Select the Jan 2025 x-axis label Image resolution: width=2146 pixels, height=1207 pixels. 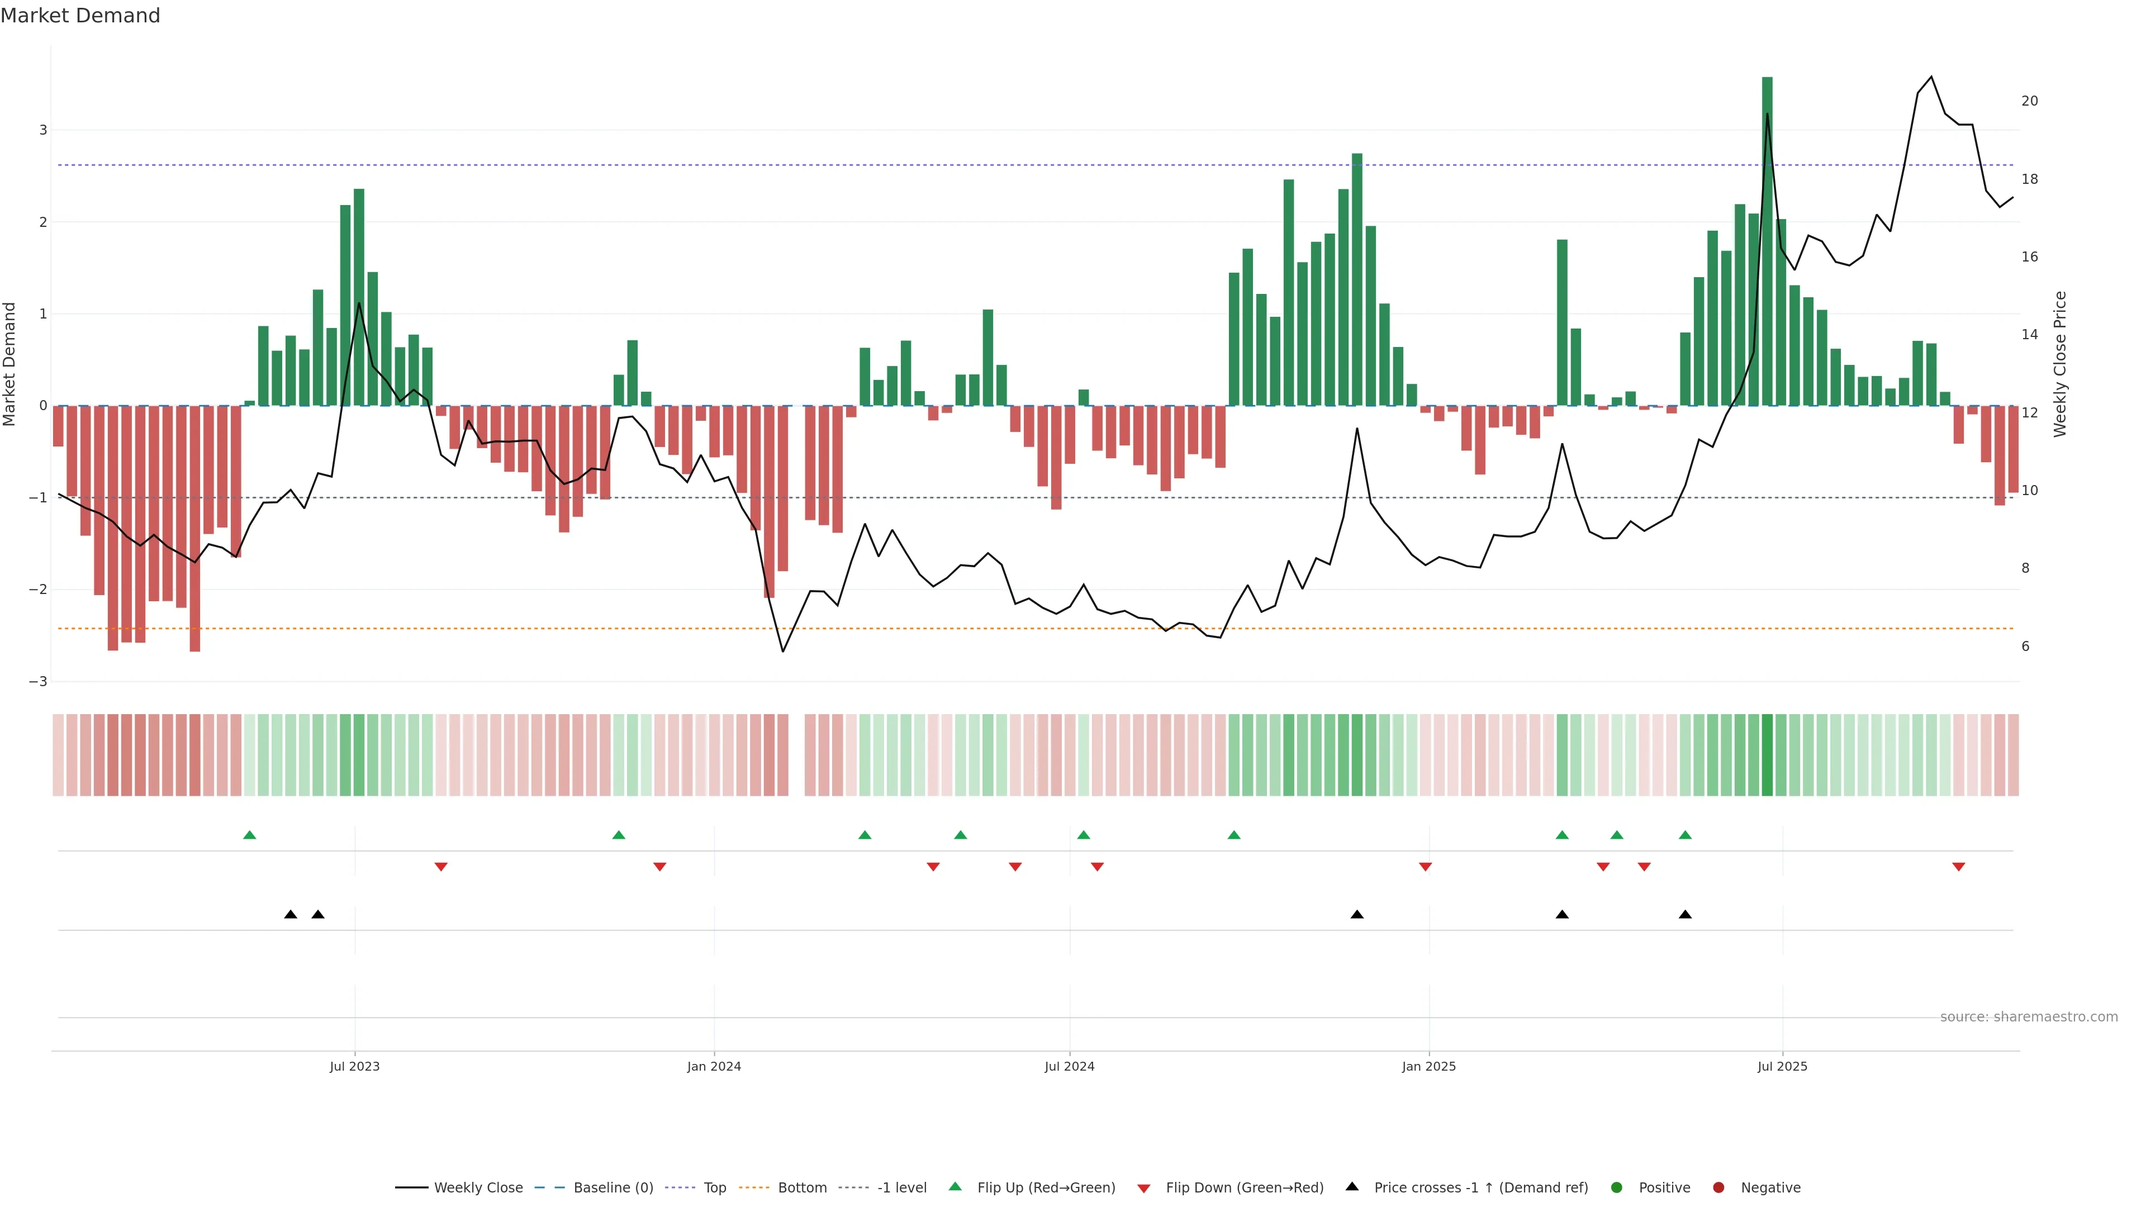[1429, 1066]
